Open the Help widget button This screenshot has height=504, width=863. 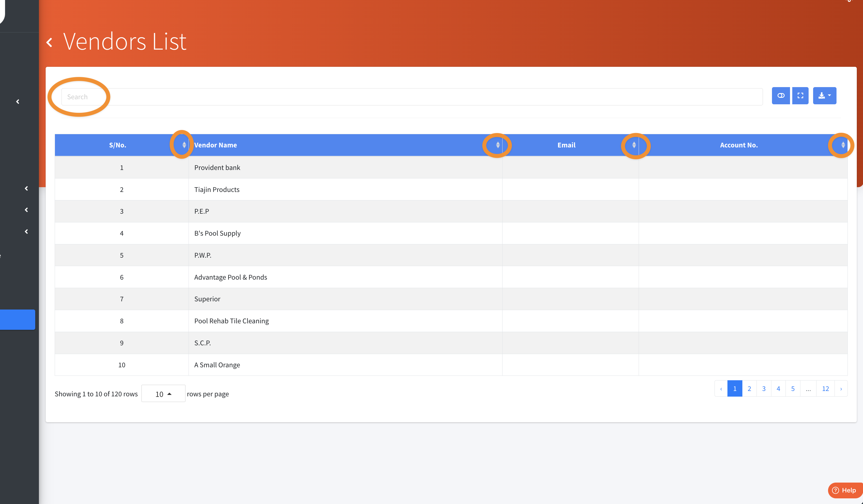(x=844, y=490)
